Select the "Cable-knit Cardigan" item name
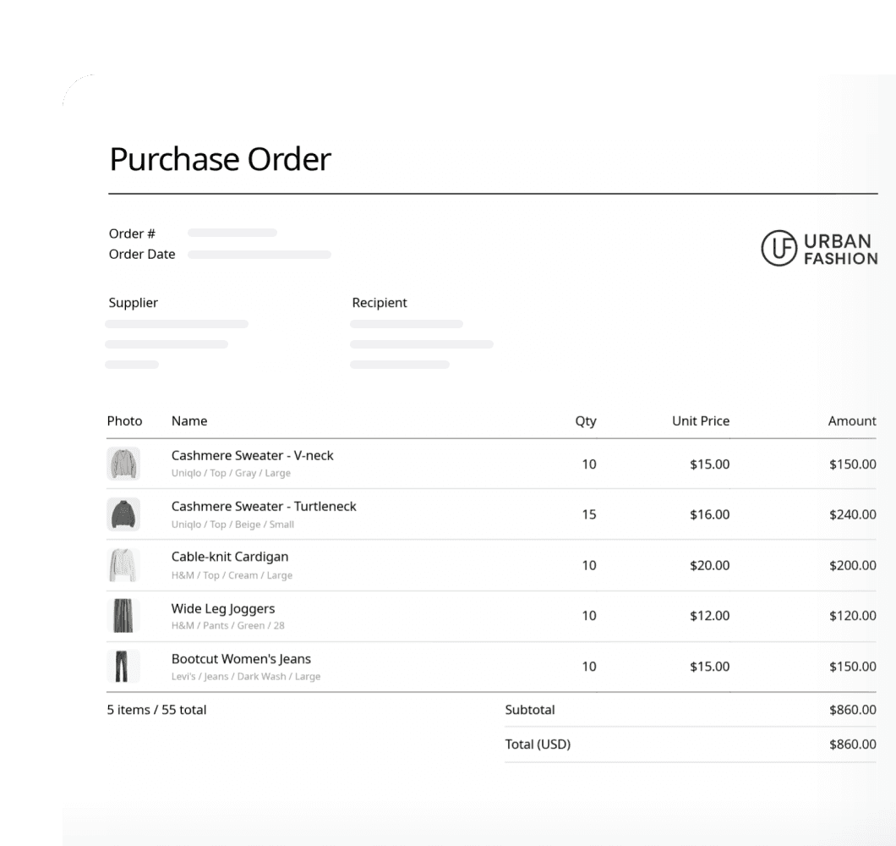The image size is (896, 846). coord(230,557)
